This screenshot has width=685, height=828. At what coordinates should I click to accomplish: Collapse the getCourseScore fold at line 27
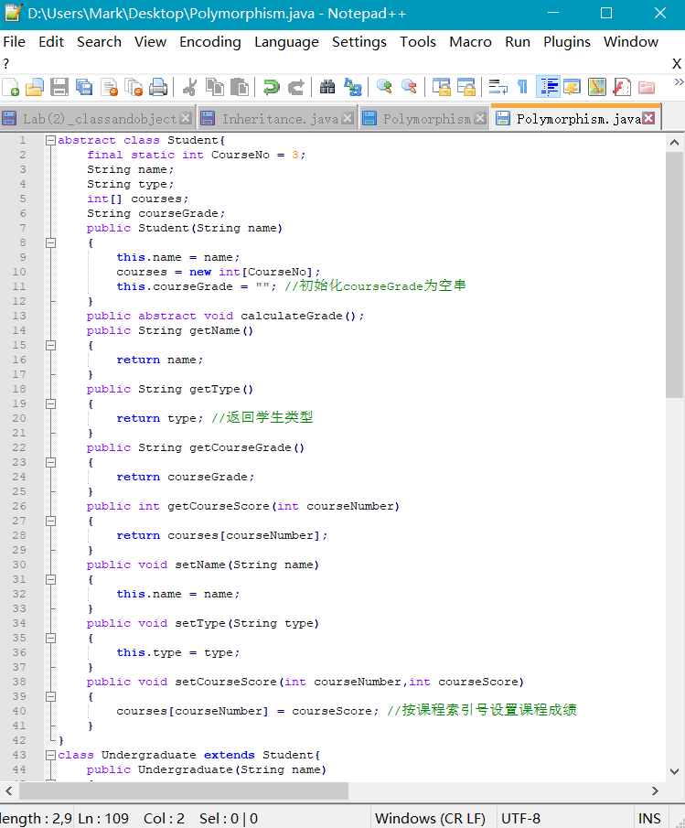(x=50, y=521)
